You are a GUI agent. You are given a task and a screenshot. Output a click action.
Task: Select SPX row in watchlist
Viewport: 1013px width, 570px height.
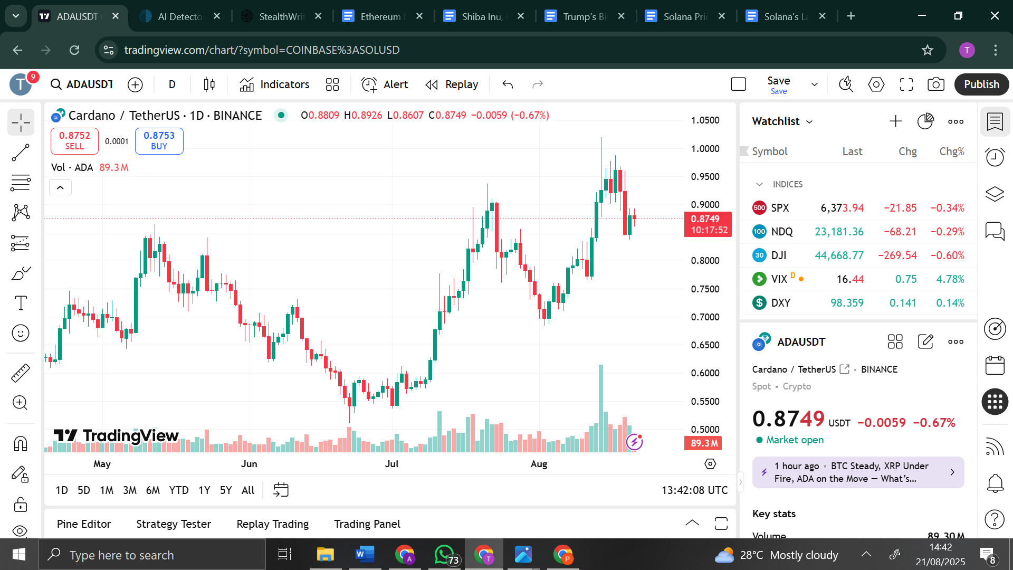pyautogui.click(x=858, y=208)
